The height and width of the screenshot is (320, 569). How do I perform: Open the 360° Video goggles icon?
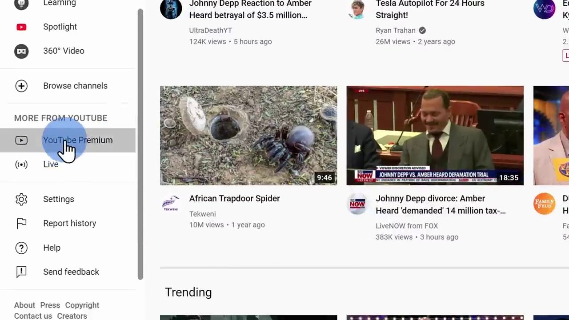pos(21,51)
